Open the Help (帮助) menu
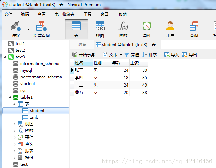Viewport: 216px width, 168px height. (123, 14)
